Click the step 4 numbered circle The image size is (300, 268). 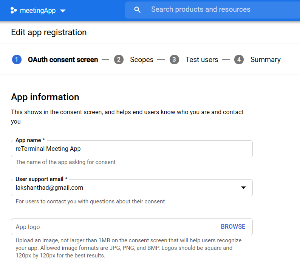pyautogui.click(x=239, y=60)
